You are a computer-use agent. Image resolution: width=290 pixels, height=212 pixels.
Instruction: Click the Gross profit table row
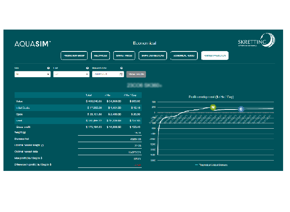click(78, 126)
